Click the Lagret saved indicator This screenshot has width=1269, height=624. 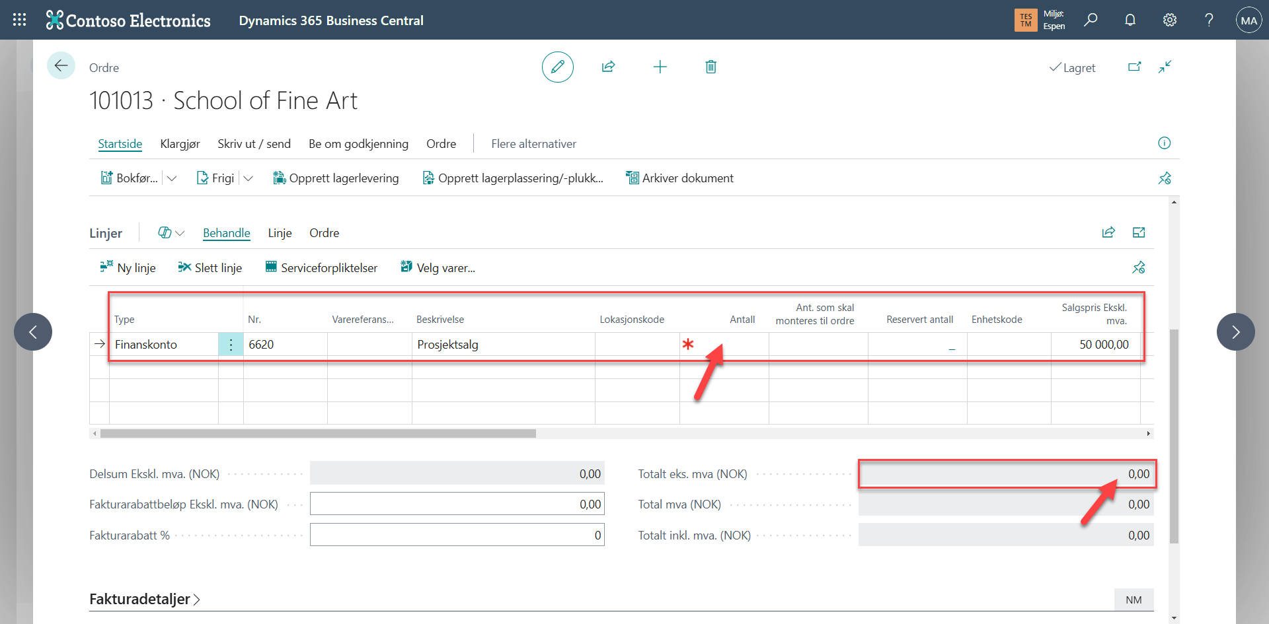tap(1072, 67)
